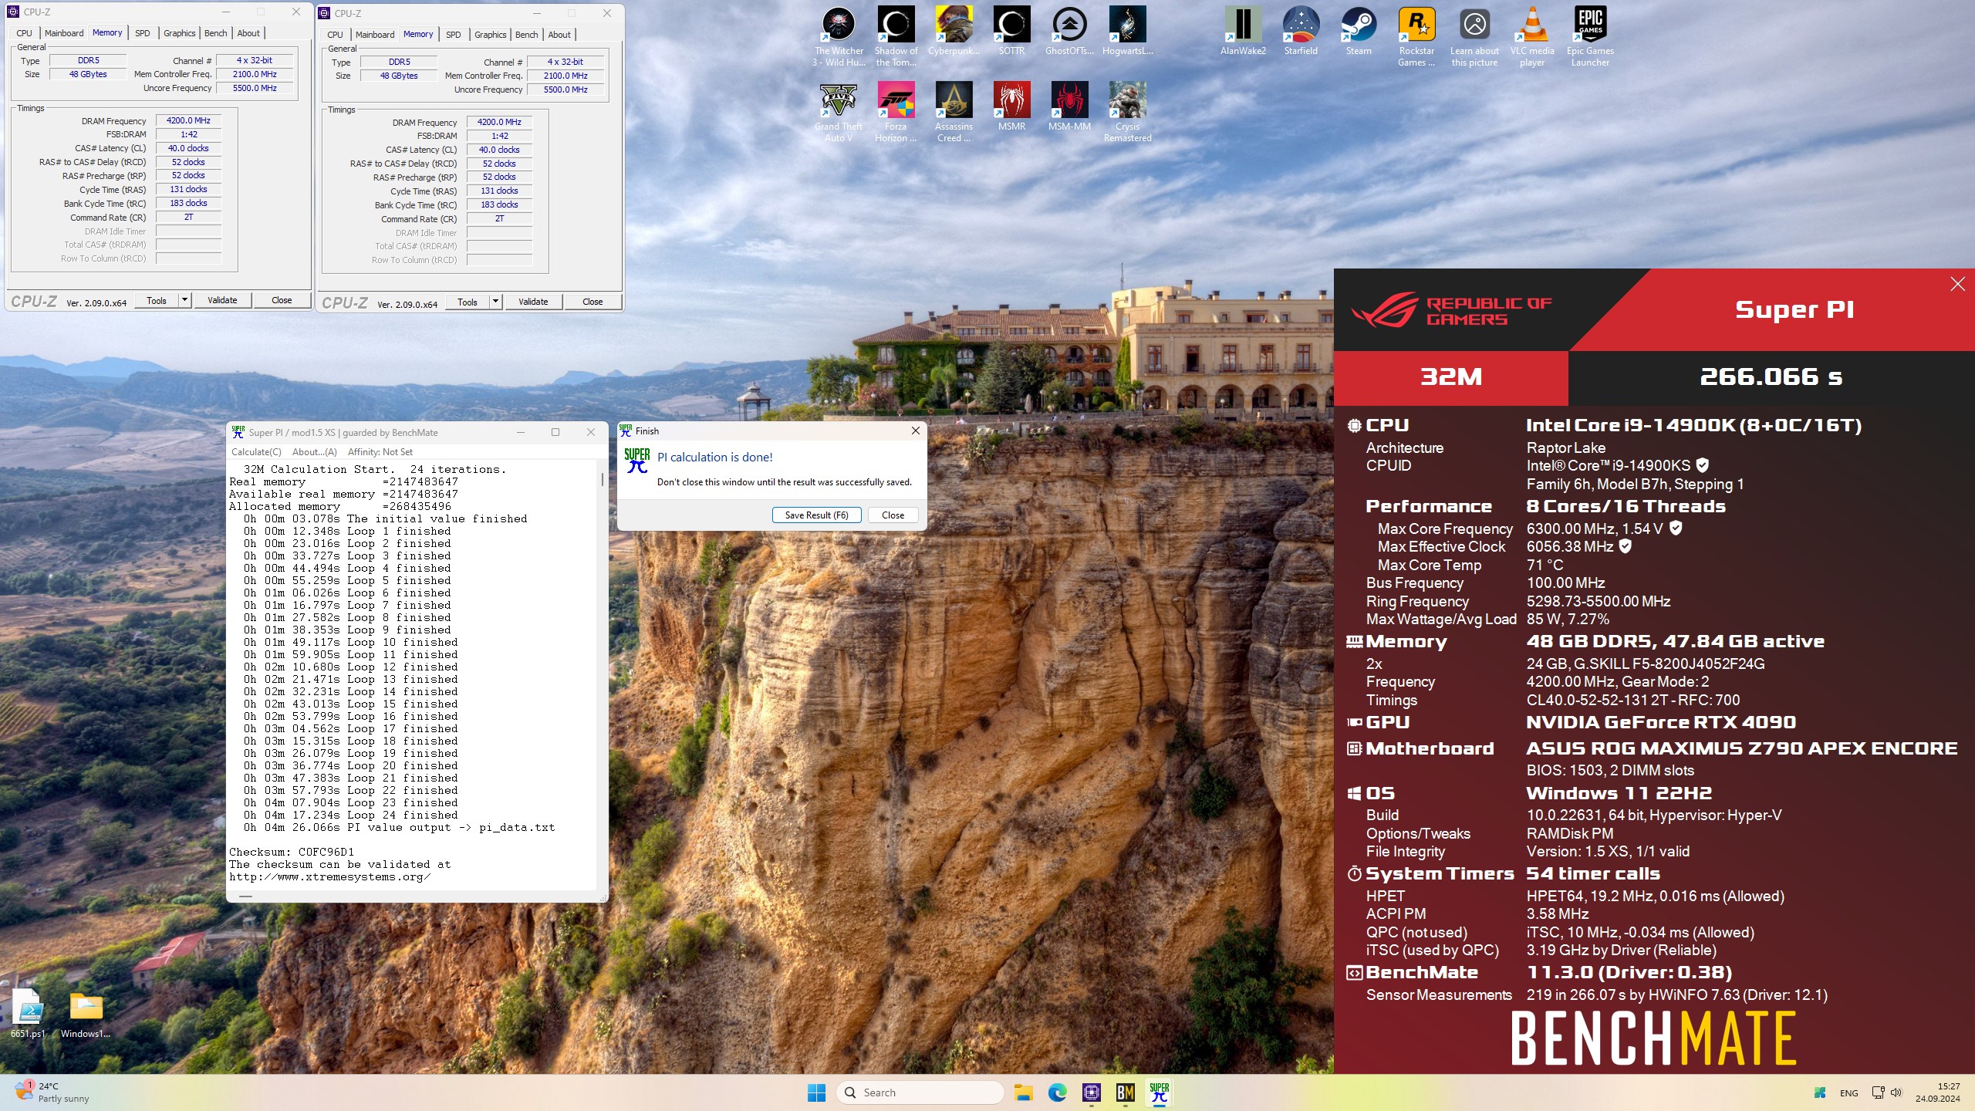The width and height of the screenshot is (1975, 1111).
Task: Open the MSM-MM desktop shortcut
Action: coord(1069,106)
